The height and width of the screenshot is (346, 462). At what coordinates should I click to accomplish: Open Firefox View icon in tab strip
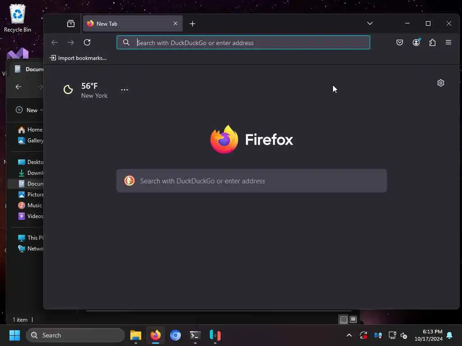point(71,23)
